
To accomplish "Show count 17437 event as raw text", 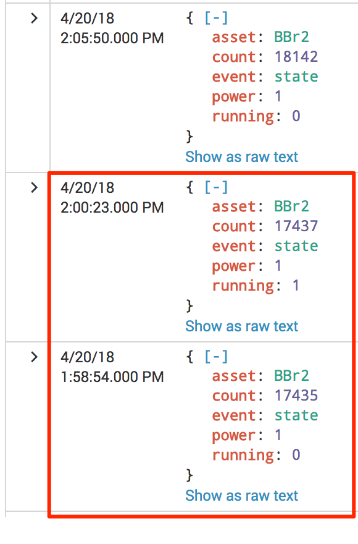I will pyautogui.click(x=241, y=326).
